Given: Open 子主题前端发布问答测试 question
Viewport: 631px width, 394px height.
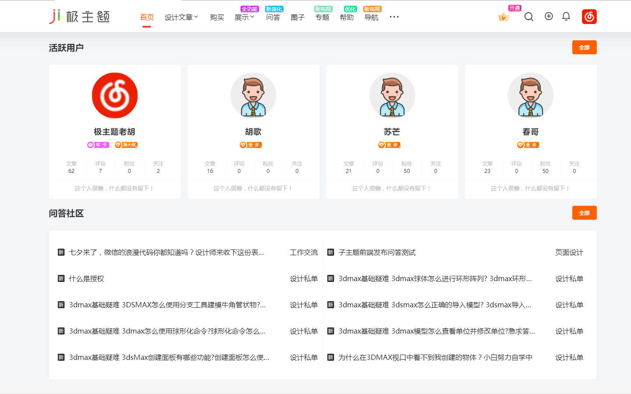Looking at the screenshot, I should (377, 253).
